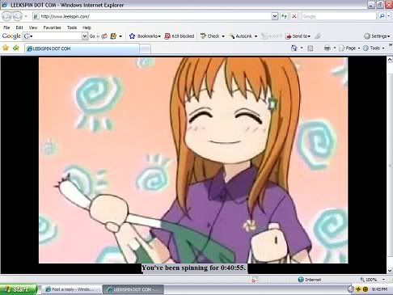
Task: Open a new blank tab
Action: tap(145, 48)
